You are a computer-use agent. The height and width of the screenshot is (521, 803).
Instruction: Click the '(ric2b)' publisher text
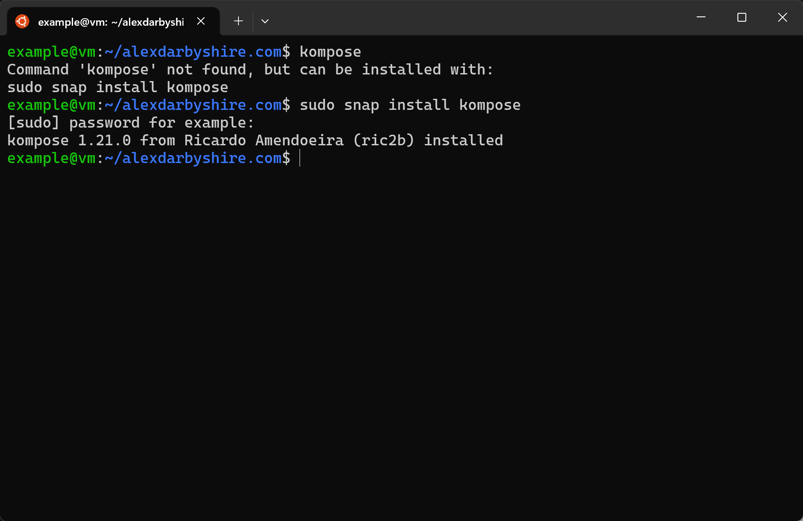(384, 140)
